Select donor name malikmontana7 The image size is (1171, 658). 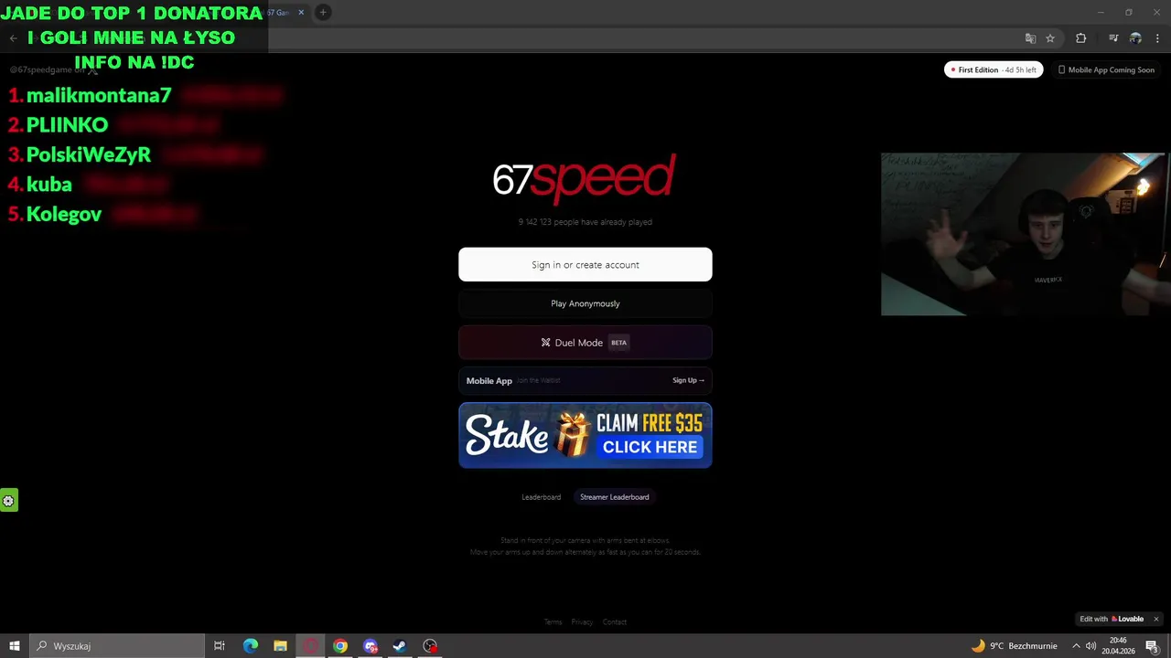coord(99,95)
